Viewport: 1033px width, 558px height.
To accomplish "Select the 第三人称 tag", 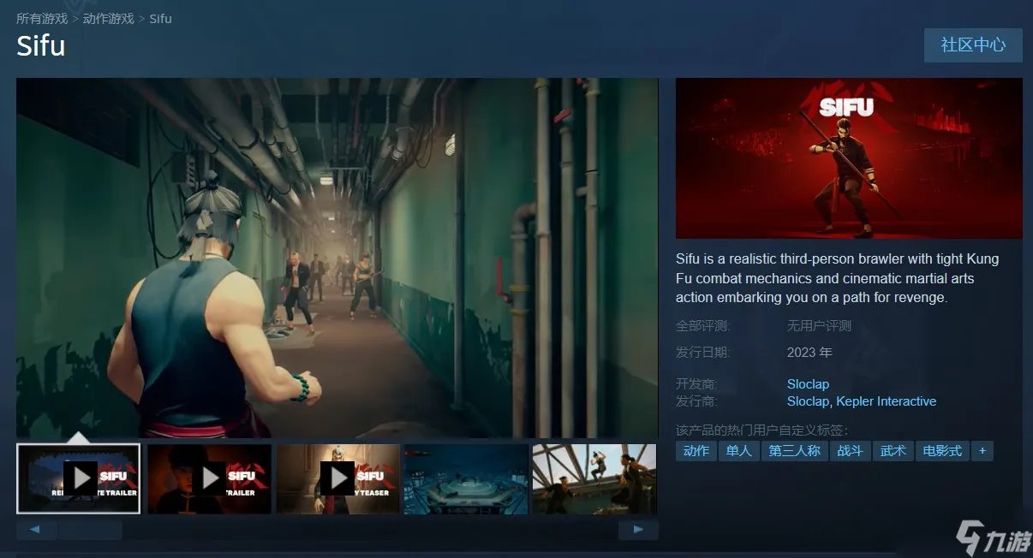I will pyautogui.click(x=794, y=451).
